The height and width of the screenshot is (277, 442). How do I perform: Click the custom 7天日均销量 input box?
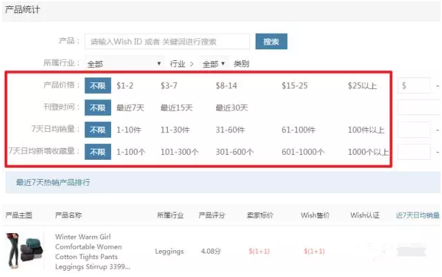[414, 130]
